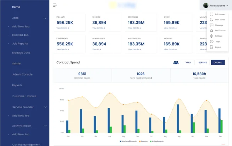Click the hamburger menu icon
Viewport: 232px width, 146px height.
point(55,5)
